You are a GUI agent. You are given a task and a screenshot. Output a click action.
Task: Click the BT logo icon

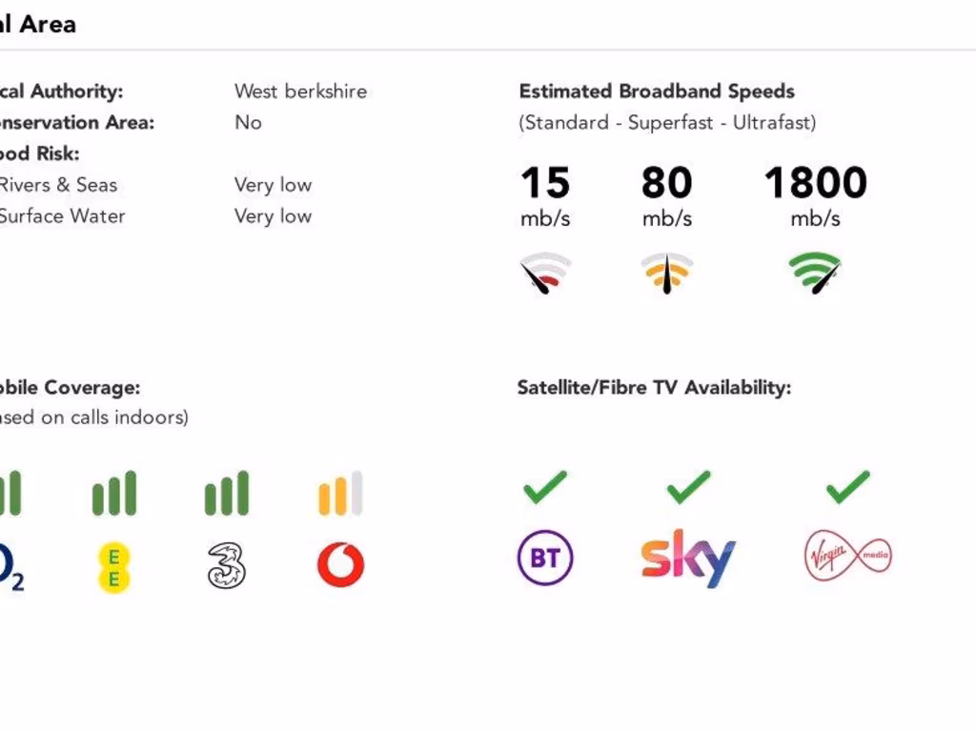tap(545, 558)
